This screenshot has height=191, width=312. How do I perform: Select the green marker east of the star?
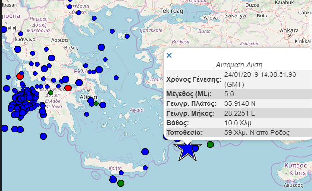[210, 145]
